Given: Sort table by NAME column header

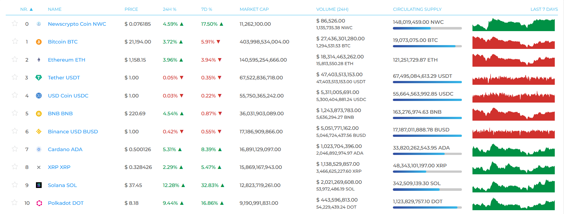Looking at the screenshot, I should pos(55,9).
